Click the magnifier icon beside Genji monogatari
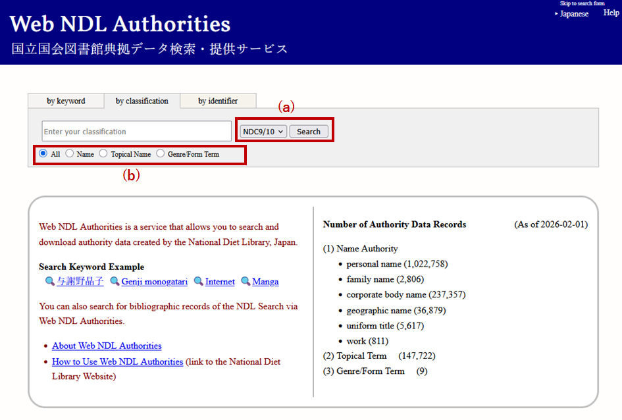Viewport: 622px width, 420px height. coord(115,282)
